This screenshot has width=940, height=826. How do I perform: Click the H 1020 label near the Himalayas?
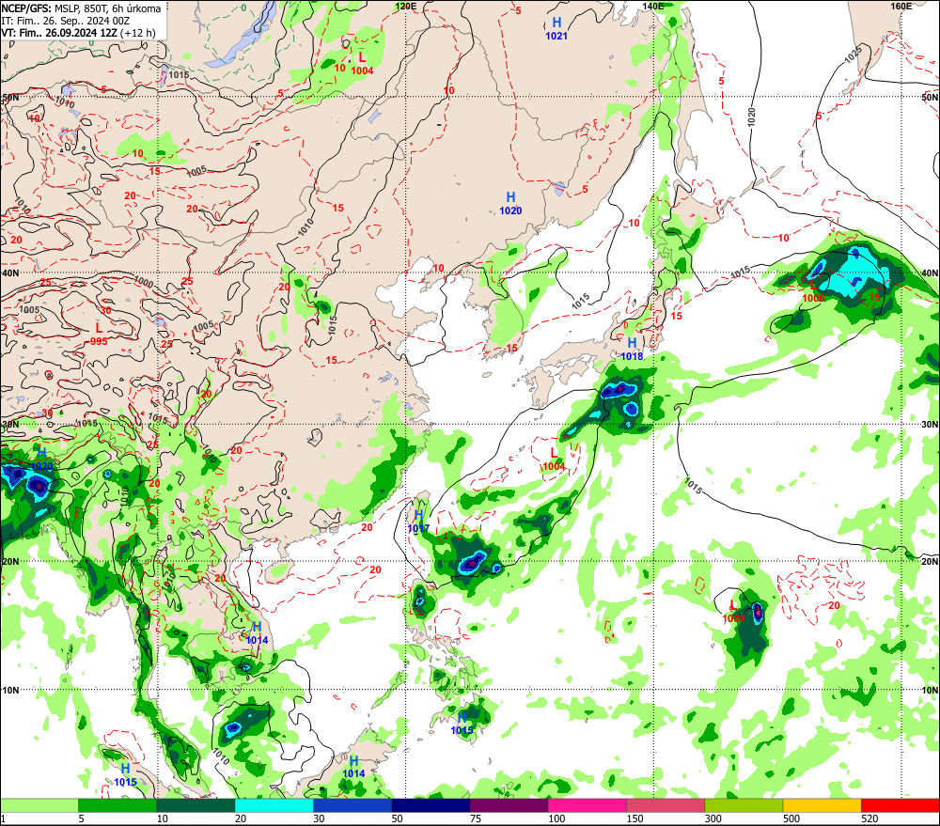coord(42,460)
